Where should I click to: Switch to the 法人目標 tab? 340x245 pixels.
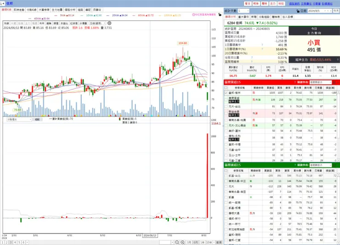point(288,17)
